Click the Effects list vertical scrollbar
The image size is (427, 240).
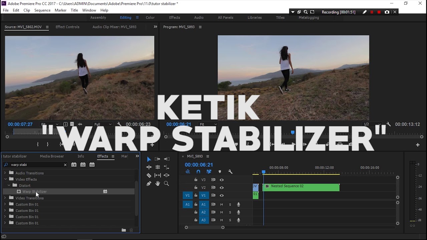coord(136,199)
